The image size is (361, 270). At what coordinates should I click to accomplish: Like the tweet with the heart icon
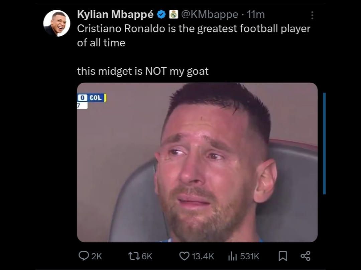click(x=184, y=256)
